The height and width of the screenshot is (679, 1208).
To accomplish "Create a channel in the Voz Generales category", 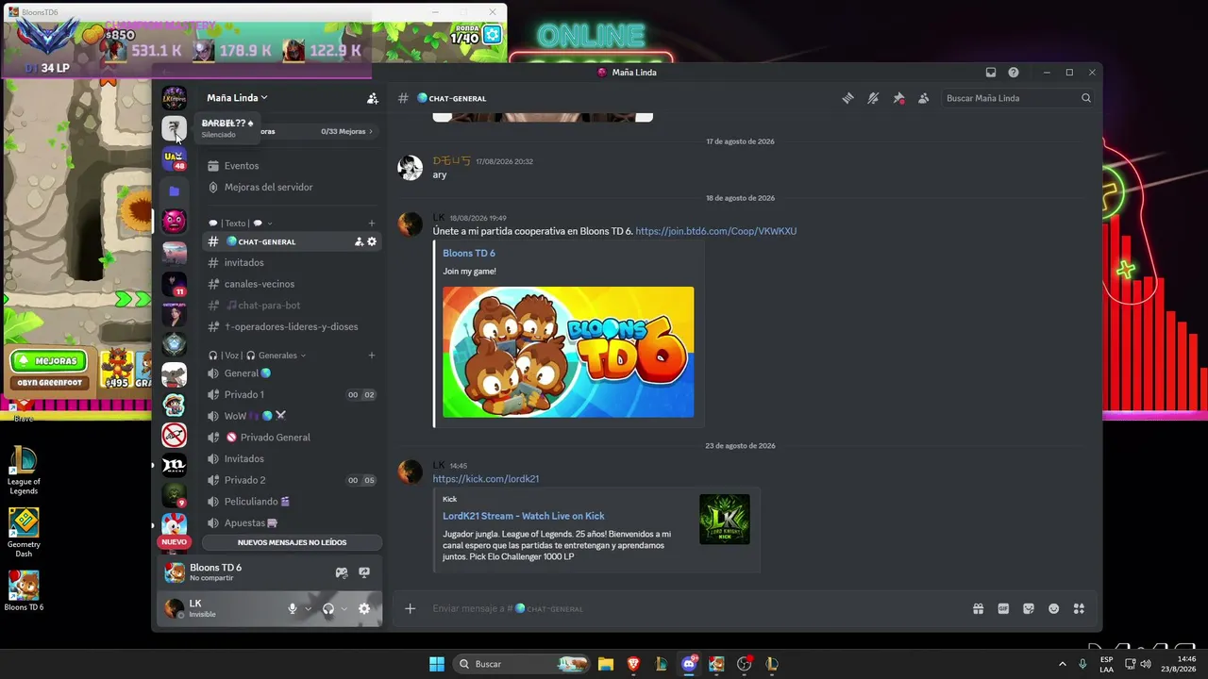I will pyautogui.click(x=372, y=356).
